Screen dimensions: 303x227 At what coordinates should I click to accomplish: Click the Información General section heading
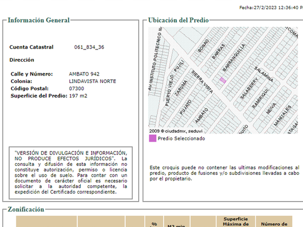[39, 20]
